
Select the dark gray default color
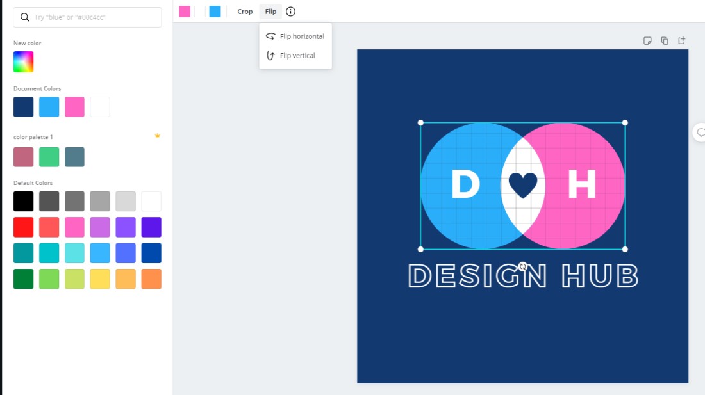click(x=49, y=201)
